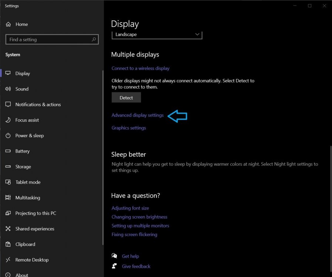332x277 pixels.
Task: Open Graphics settings link
Action: (x=129, y=128)
